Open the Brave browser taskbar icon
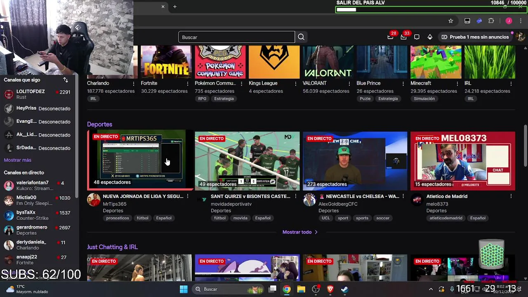The image size is (528, 297). (x=330, y=289)
